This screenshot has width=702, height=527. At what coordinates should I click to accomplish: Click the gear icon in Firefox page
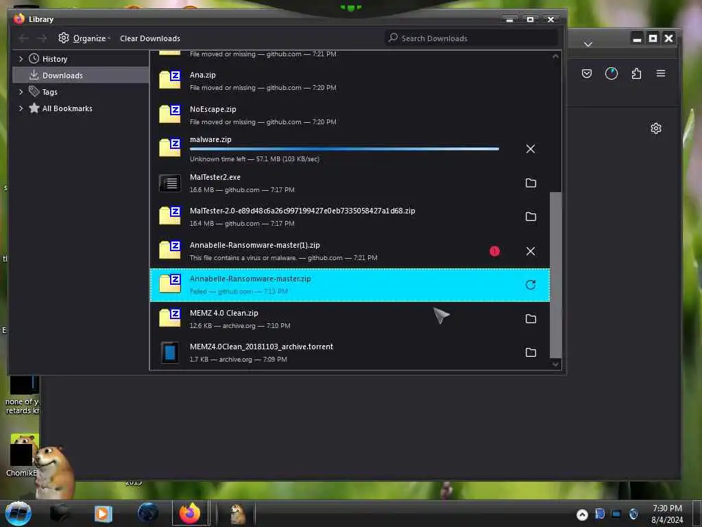pyautogui.click(x=656, y=128)
